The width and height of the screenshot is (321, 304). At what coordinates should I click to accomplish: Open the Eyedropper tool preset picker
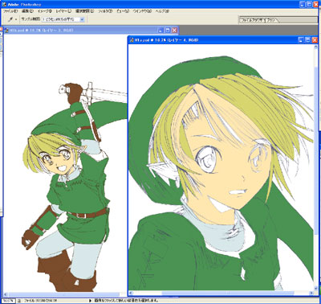(12, 19)
